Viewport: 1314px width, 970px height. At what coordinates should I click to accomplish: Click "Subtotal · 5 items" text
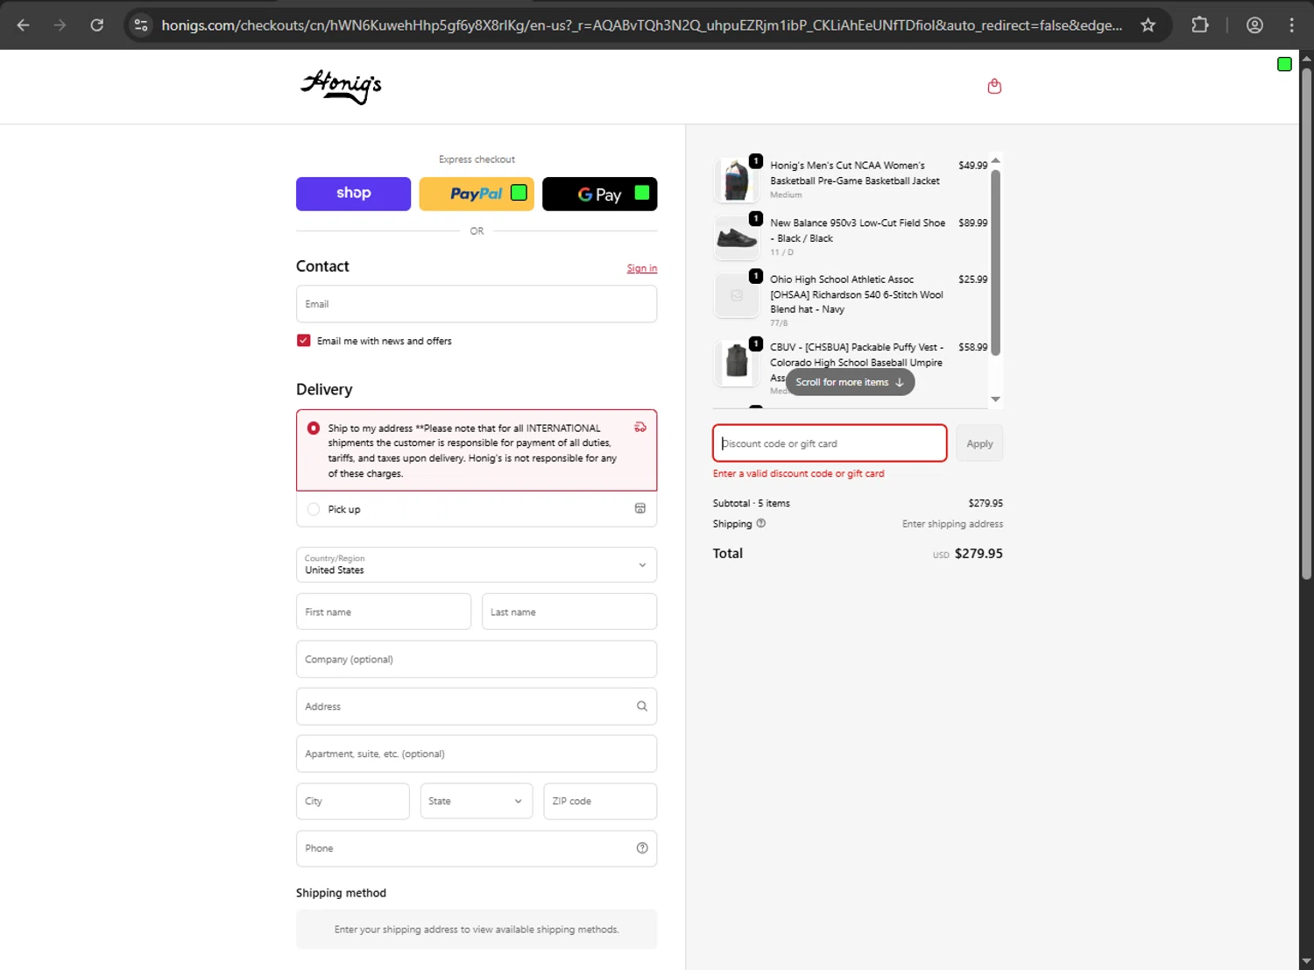(752, 503)
